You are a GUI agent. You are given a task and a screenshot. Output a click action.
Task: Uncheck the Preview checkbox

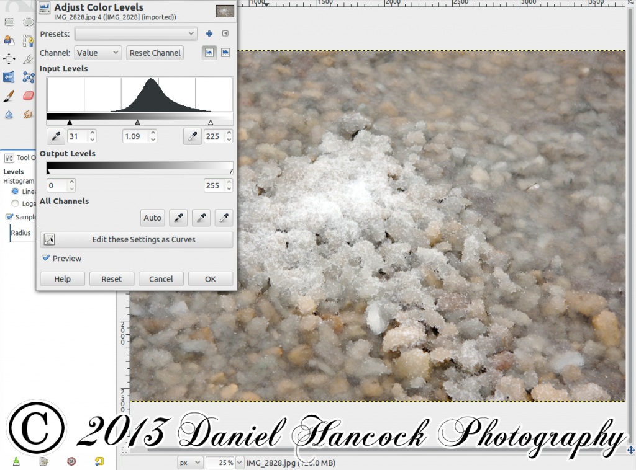coord(46,259)
